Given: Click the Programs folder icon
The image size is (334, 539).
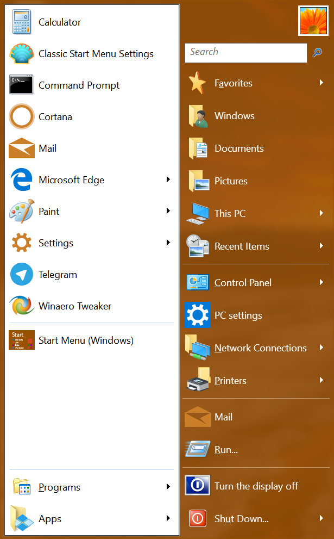Looking at the screenshot, I should point(22,487).
